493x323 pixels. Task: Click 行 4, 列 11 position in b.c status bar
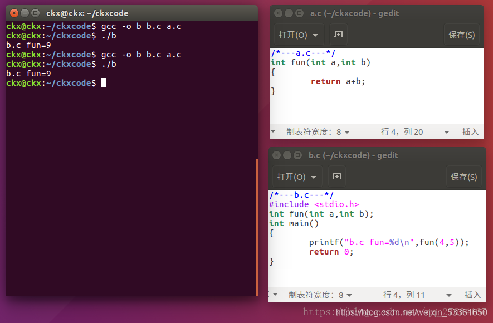point(404,295)
